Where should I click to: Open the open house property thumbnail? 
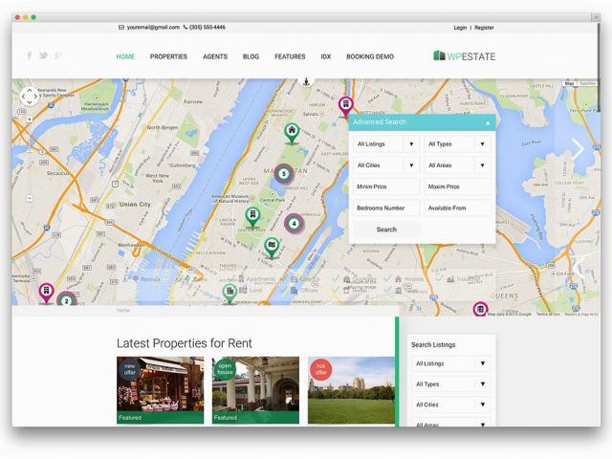(x=255, y=390)
